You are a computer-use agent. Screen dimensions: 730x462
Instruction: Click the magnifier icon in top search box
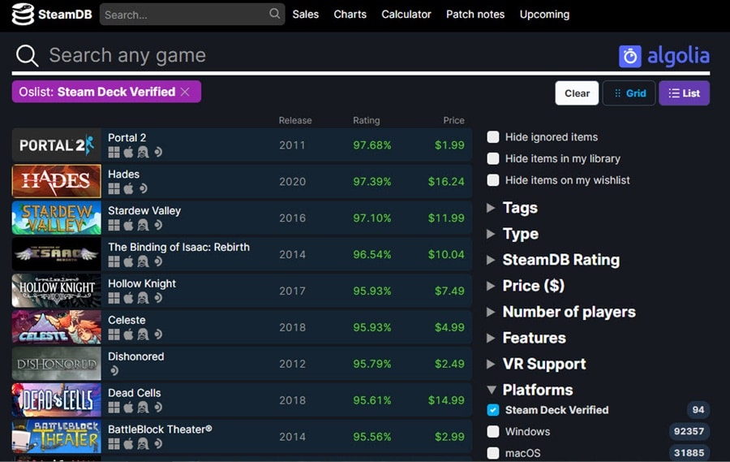point(275,14)
